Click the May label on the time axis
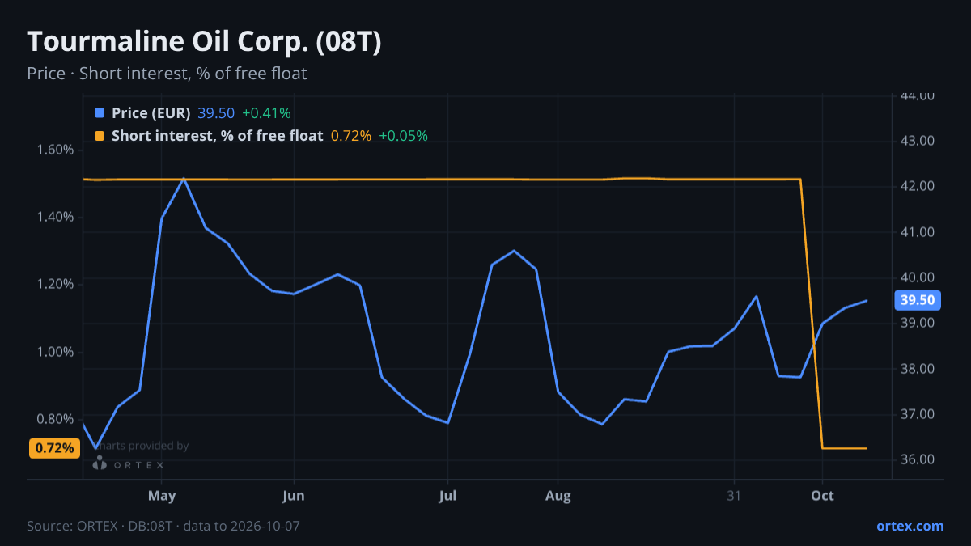The height and width of the screenshot is (546, 971). [162, 496]
